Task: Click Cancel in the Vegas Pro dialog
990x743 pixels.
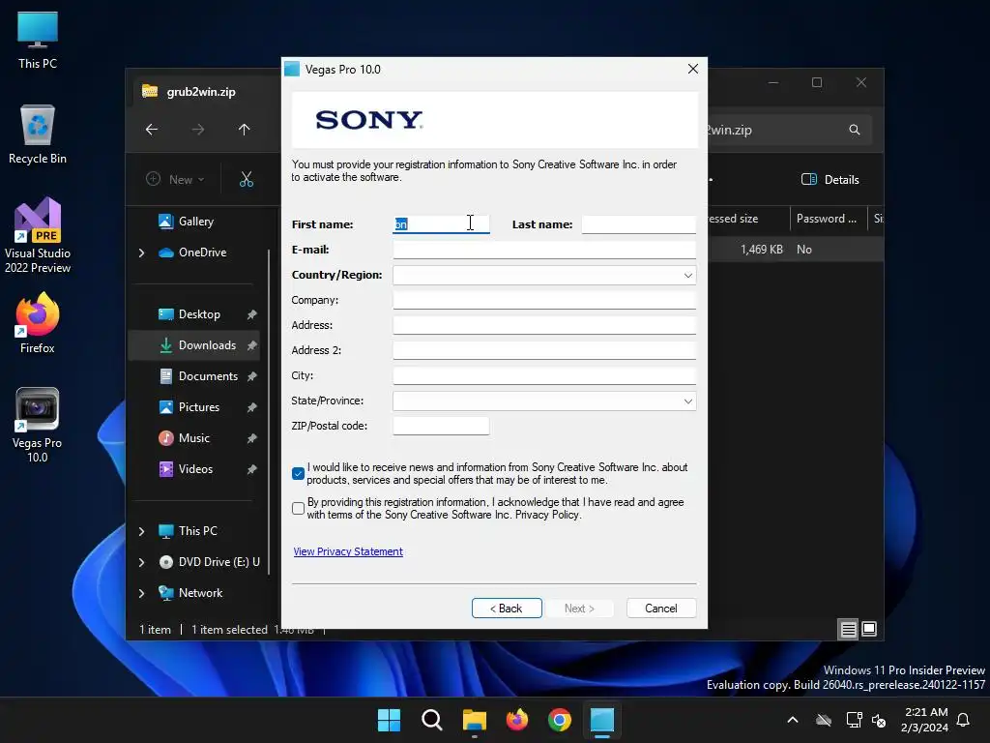Action: 661,609
